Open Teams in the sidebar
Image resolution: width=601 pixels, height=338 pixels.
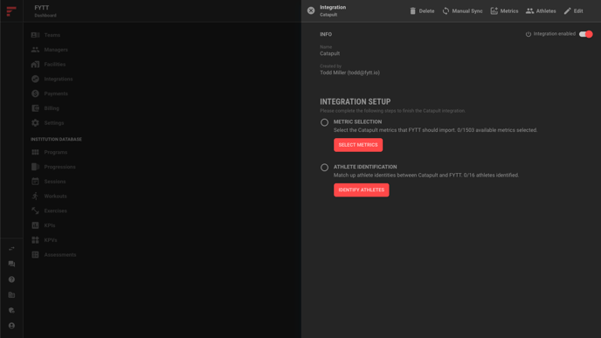point(52,35)
